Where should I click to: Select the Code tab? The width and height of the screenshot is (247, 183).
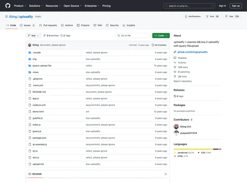tap(11, 25)
